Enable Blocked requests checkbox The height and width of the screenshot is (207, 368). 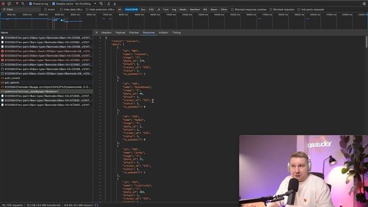point(271,10)
